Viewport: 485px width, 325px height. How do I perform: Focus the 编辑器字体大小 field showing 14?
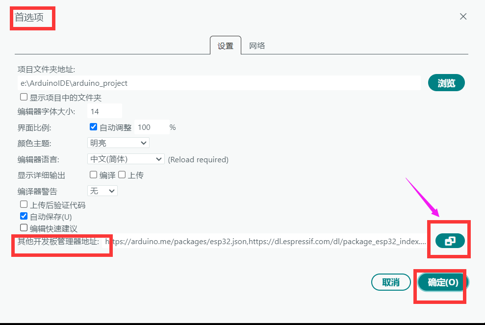coord(104,111)
